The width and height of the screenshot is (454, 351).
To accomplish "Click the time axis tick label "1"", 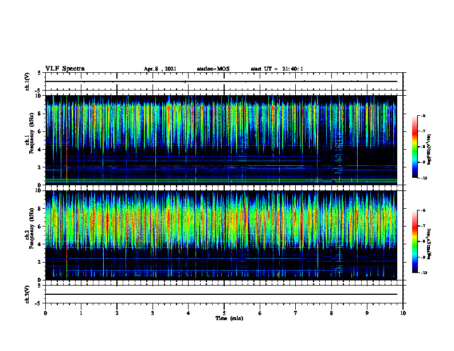I will pos(81,313).
